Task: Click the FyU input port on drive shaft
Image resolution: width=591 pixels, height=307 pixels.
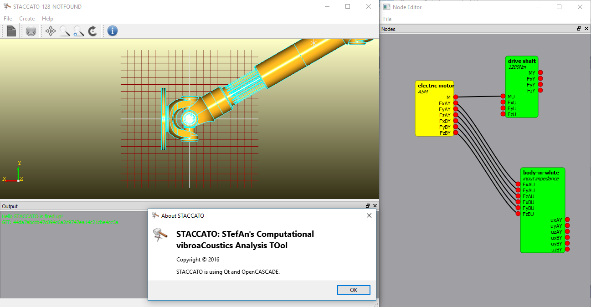Action: tap(503, 108)
